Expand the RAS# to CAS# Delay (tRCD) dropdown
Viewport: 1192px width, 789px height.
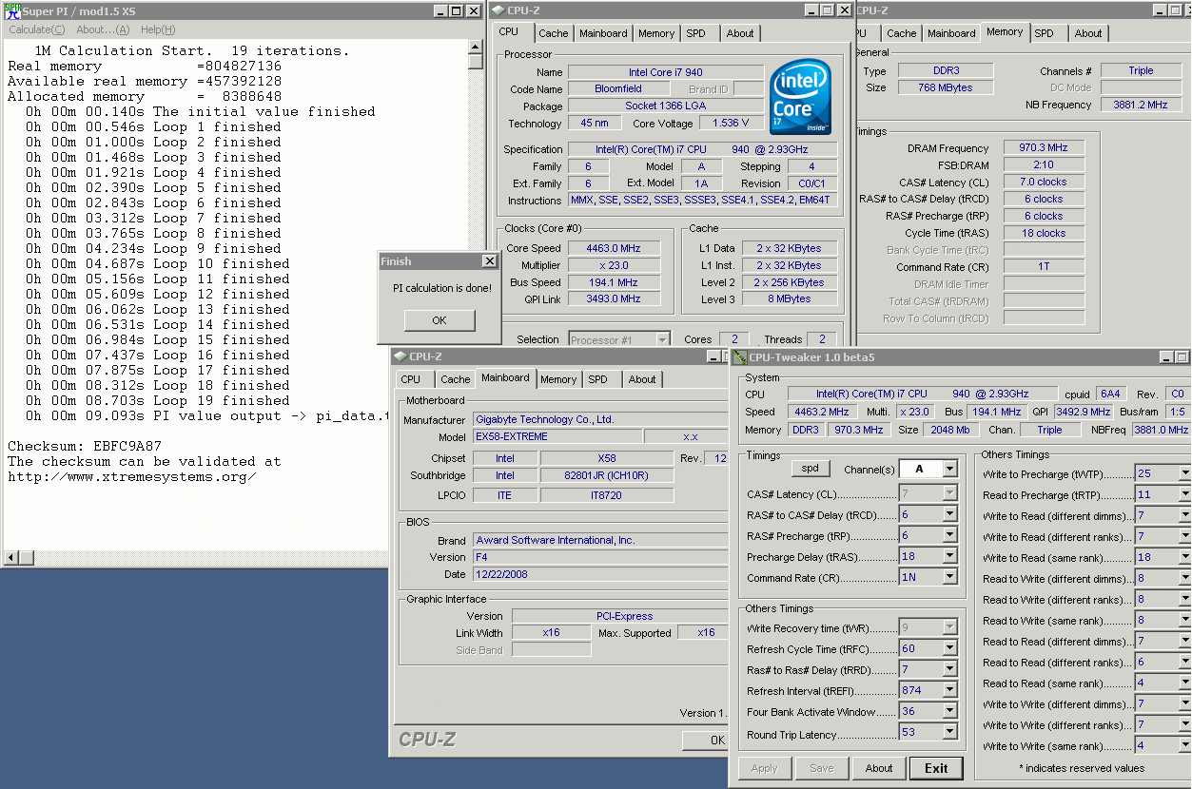click(948, 514)
